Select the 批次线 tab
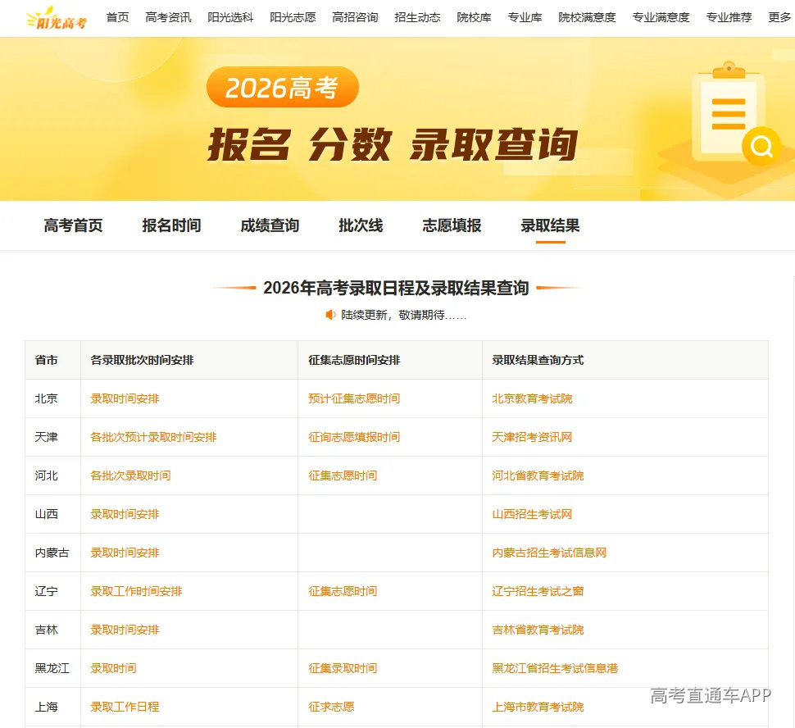 pos(361,225)
